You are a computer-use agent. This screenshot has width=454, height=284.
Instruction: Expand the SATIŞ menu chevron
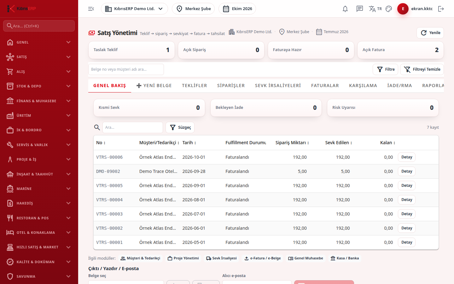68,57
